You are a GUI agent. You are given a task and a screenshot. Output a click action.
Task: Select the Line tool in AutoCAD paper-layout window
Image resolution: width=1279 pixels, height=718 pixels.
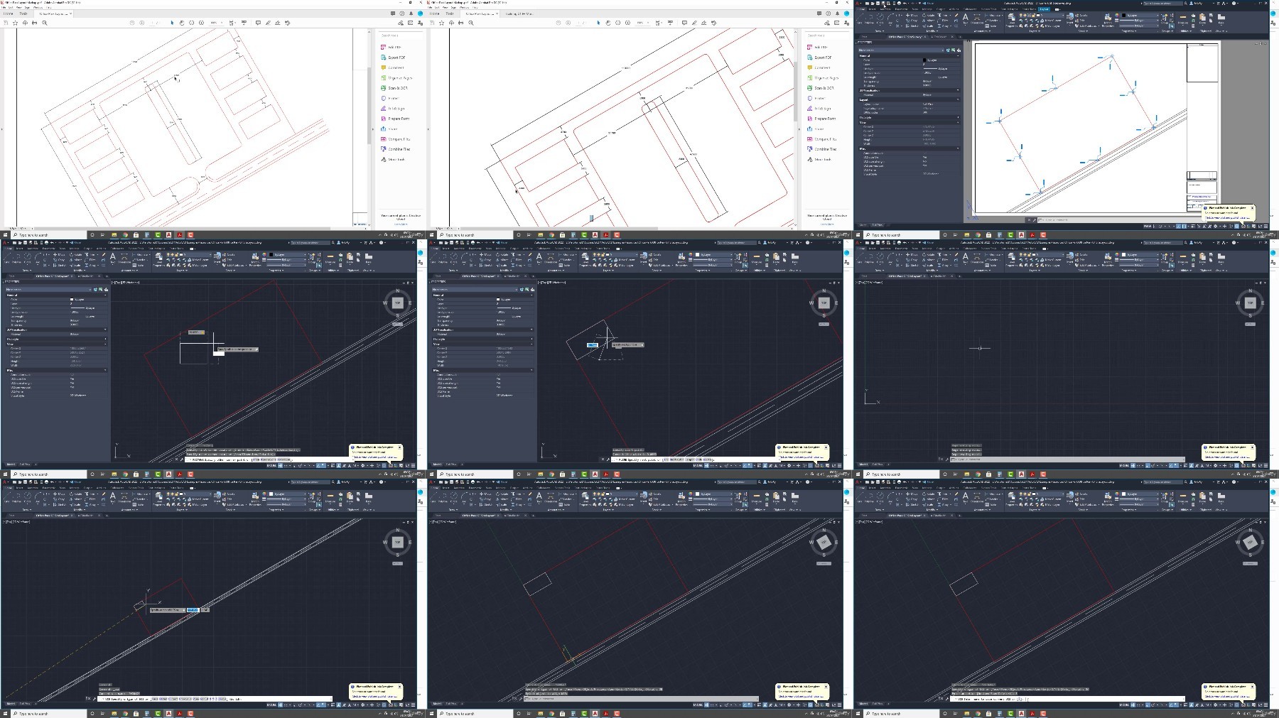point(861,18)
